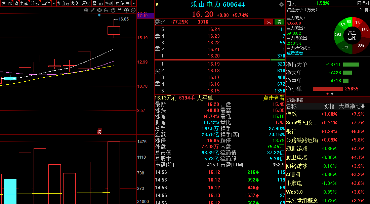Click the red 买 buy button
Screen dimensions: 370x204
(269, 22)
